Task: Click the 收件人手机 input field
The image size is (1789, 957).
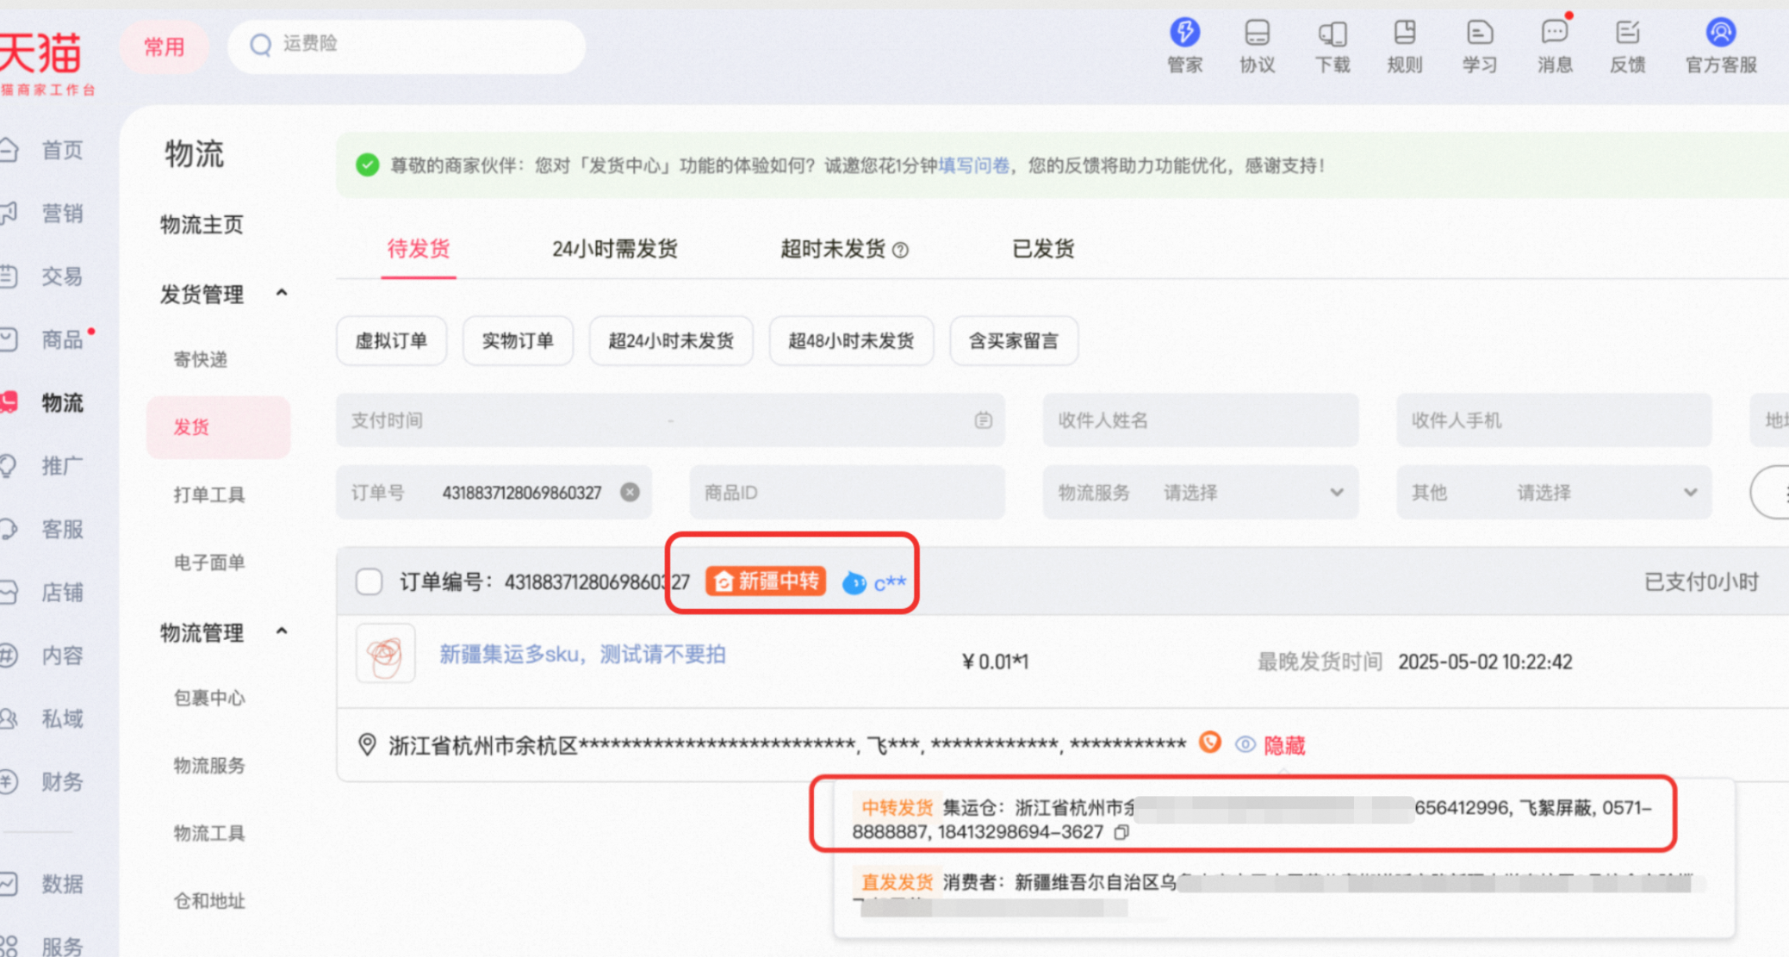Action: (x=1554, y=420)
